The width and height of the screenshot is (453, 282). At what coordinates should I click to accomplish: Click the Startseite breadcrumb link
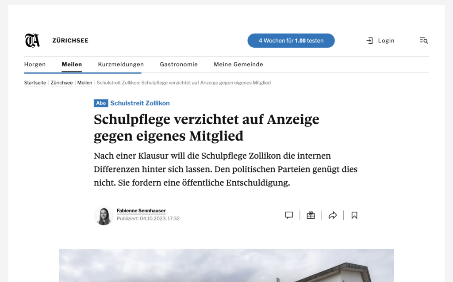[35, 83]
